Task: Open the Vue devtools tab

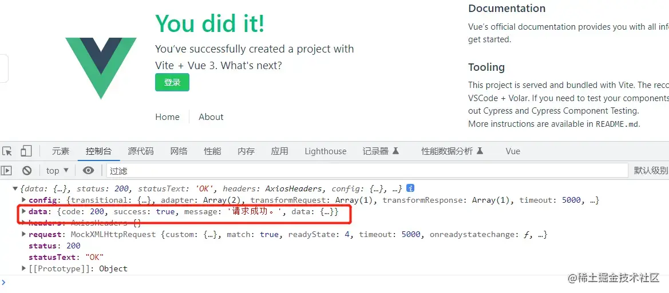Action: [x=513, y=151]
